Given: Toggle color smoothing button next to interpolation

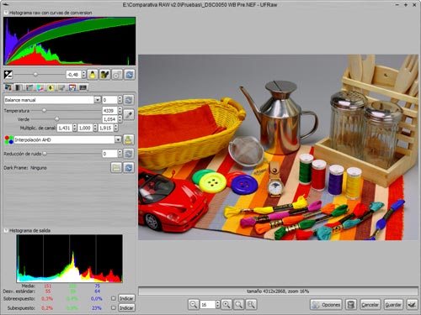Looking at the screenshot, I should [129, 139].
